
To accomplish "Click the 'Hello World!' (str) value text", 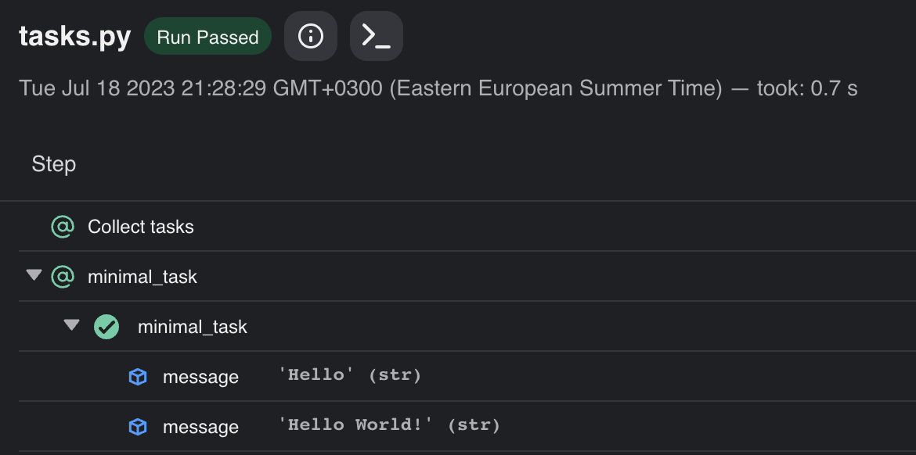I will tap(389, 425).
